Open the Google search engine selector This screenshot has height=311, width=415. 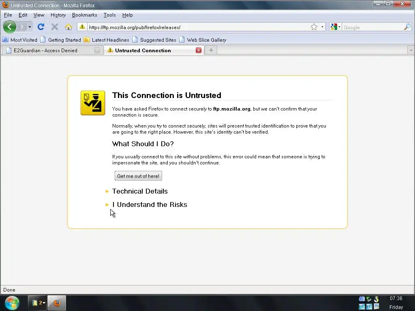[335, 27]
